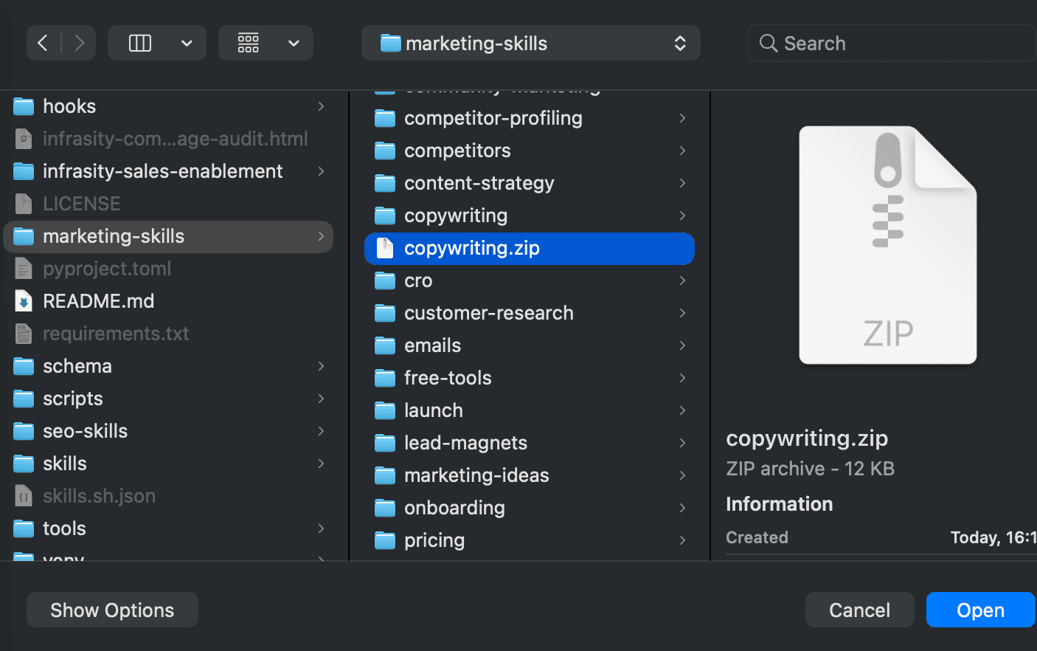Select the customer-research folder
The image size is (1037, 651).
coord(530,313)
